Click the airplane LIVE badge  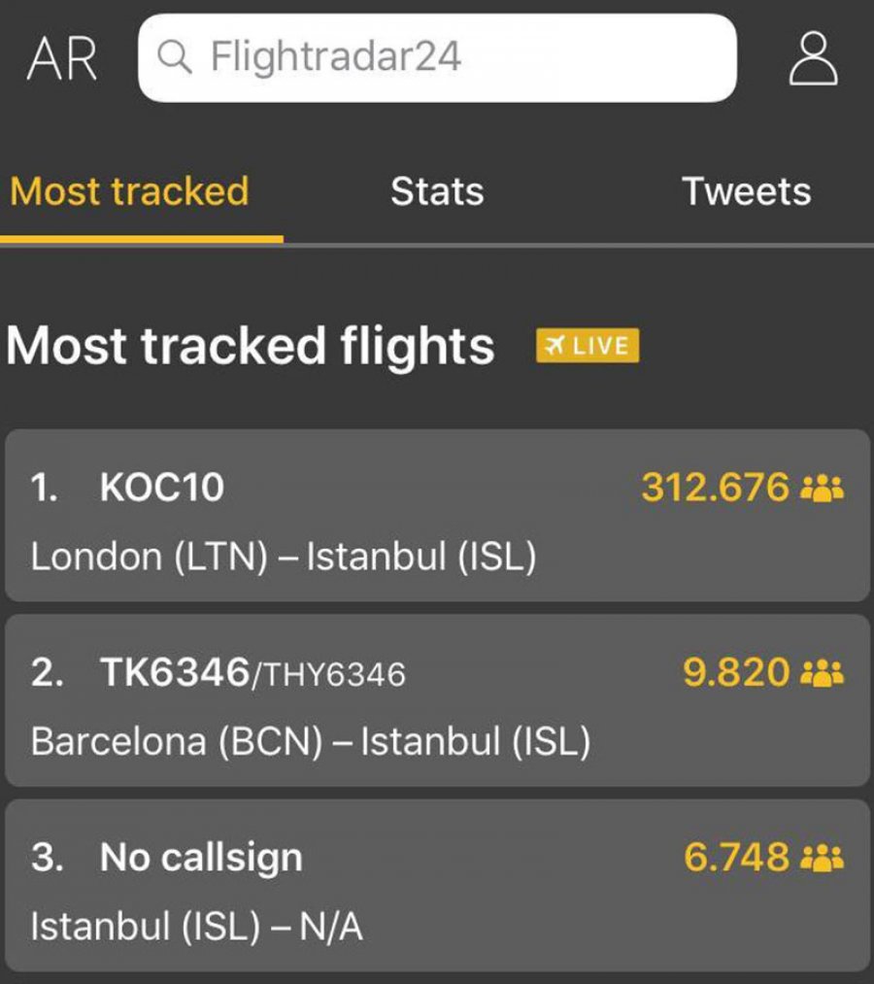point(588,345)
